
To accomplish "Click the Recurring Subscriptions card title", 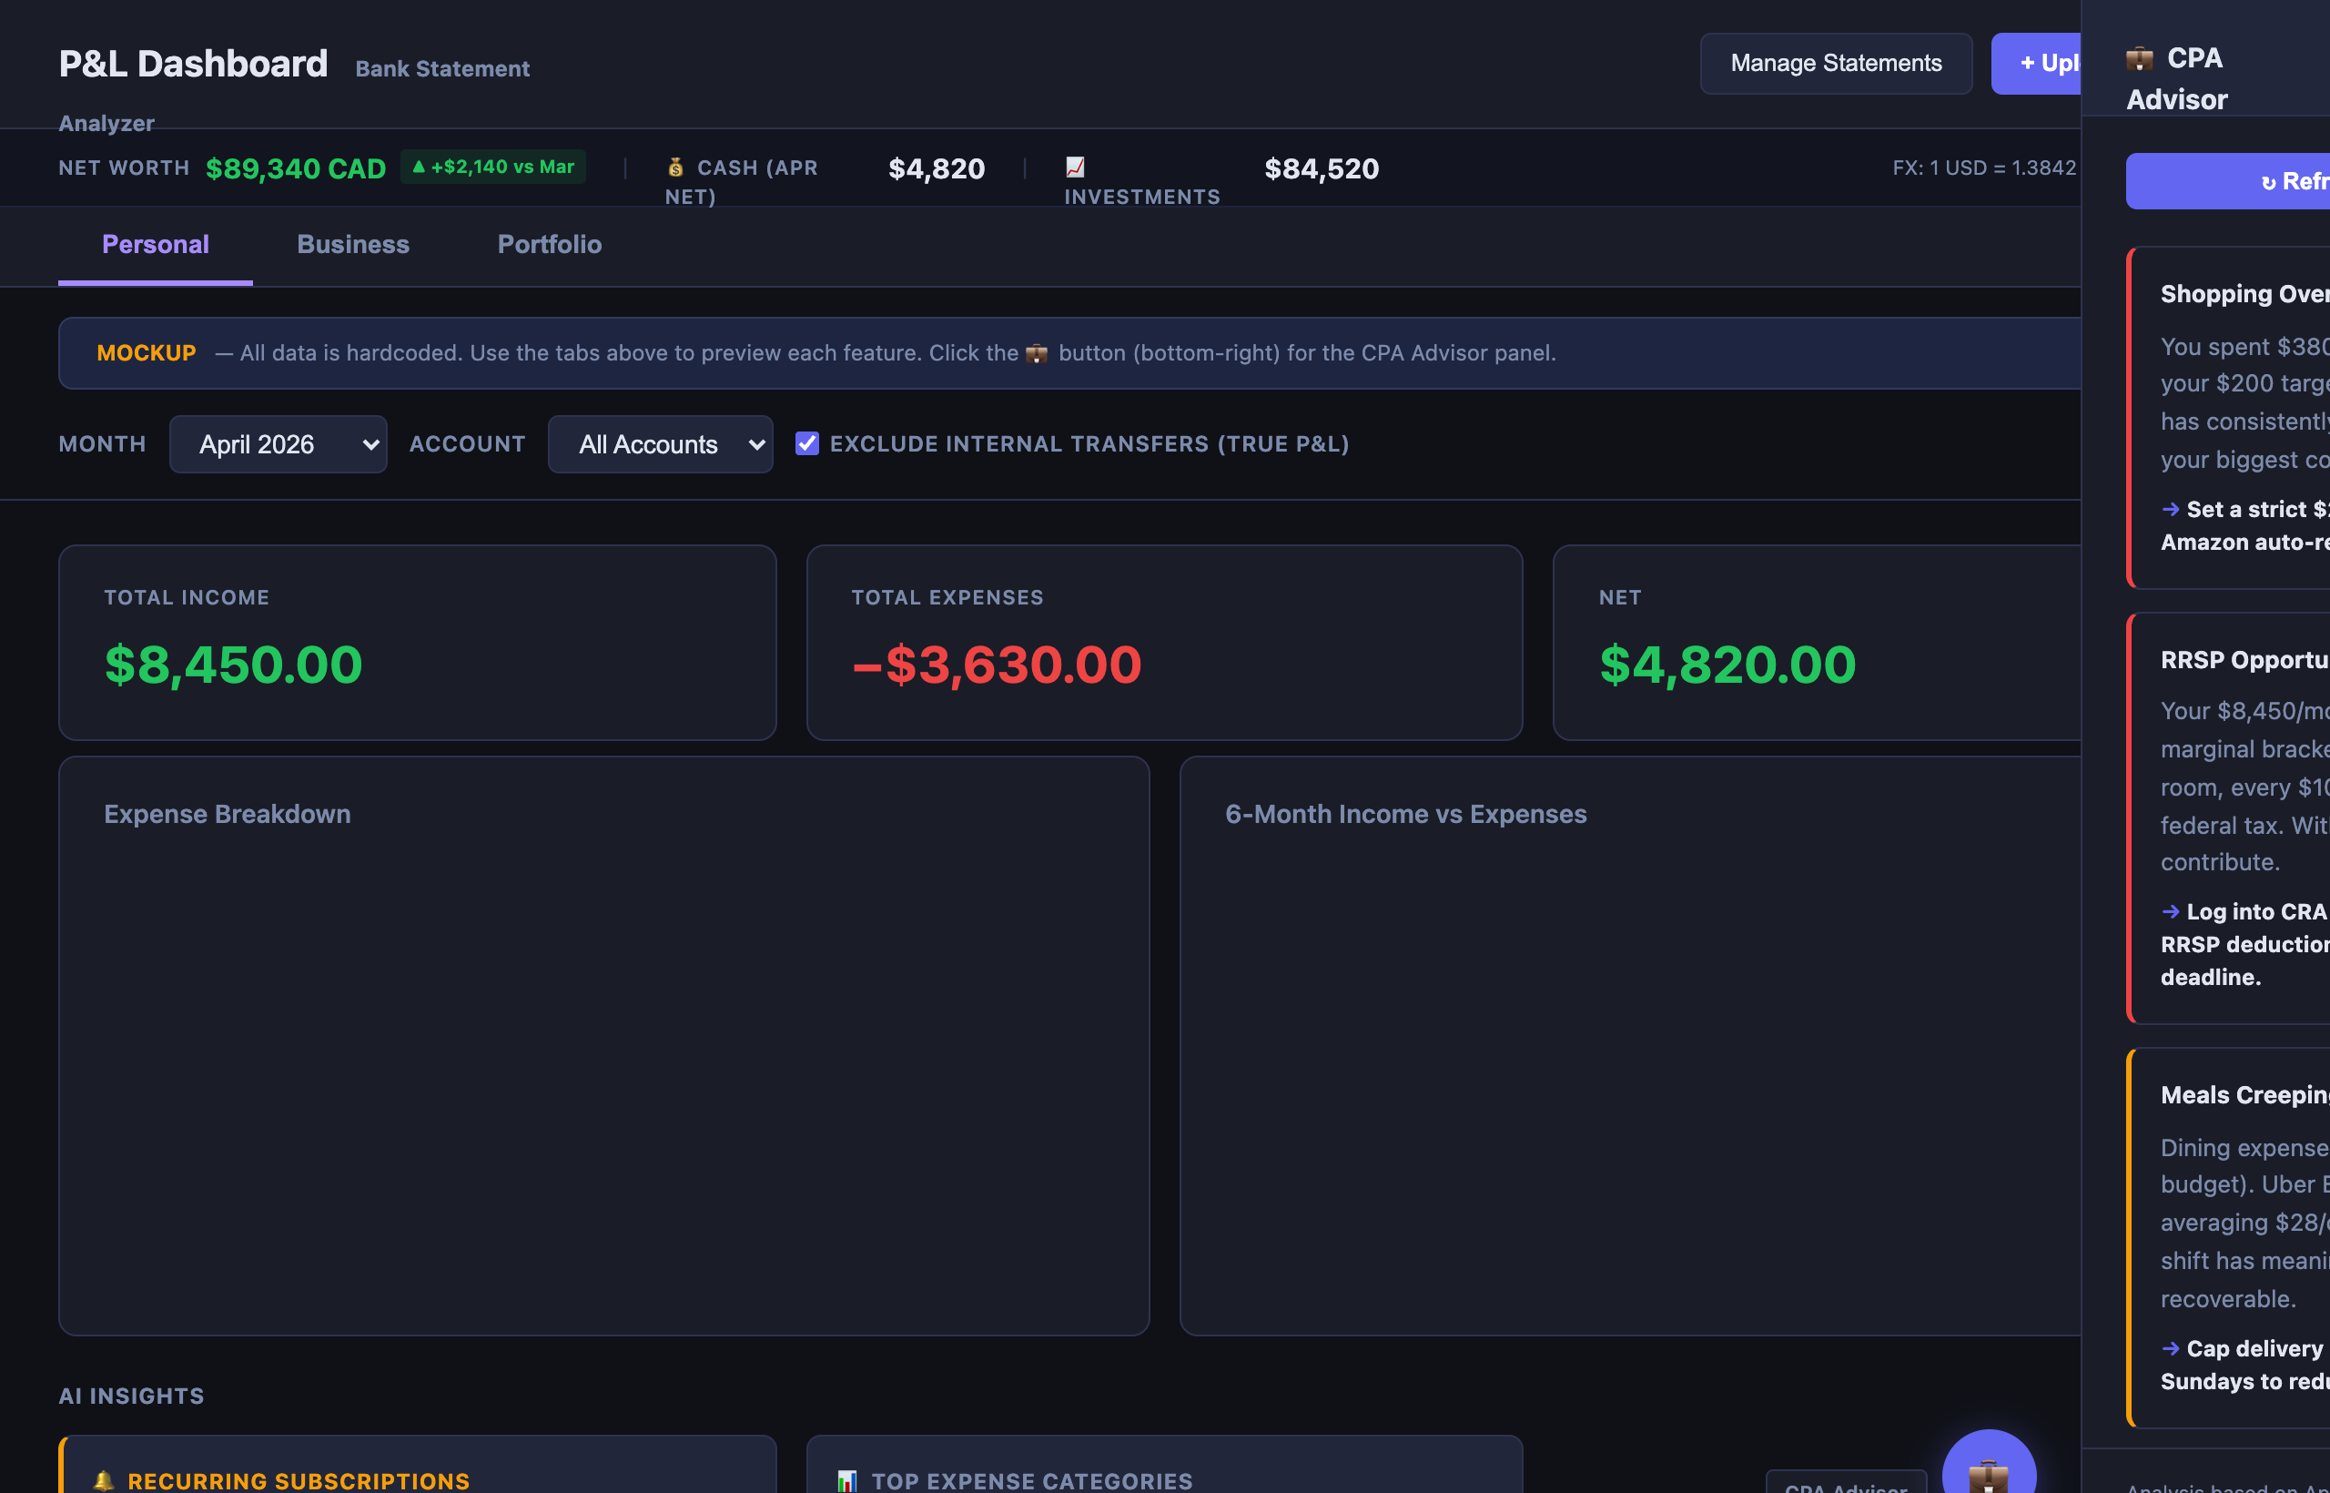I will coord(299,1480).
